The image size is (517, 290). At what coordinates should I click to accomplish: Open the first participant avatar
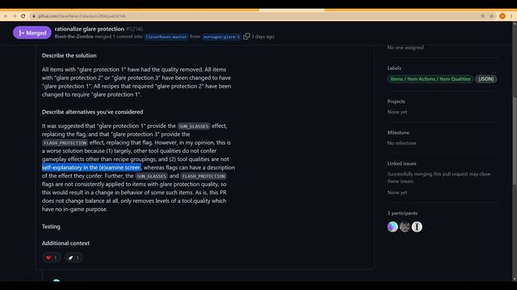393,226
